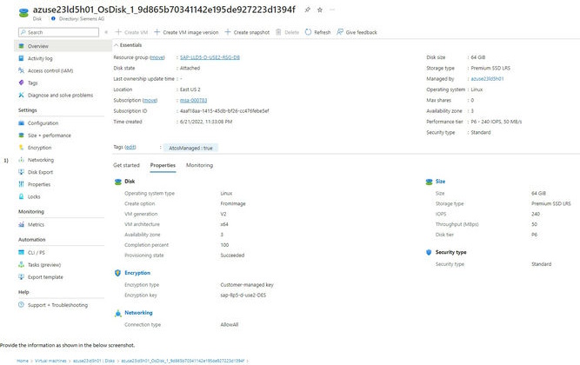Image resolution: width=580 pixels, height=365 pixels.
Task: Open Access control (IAM) icon
Action: pyautogui.click(x=22, y=70)
